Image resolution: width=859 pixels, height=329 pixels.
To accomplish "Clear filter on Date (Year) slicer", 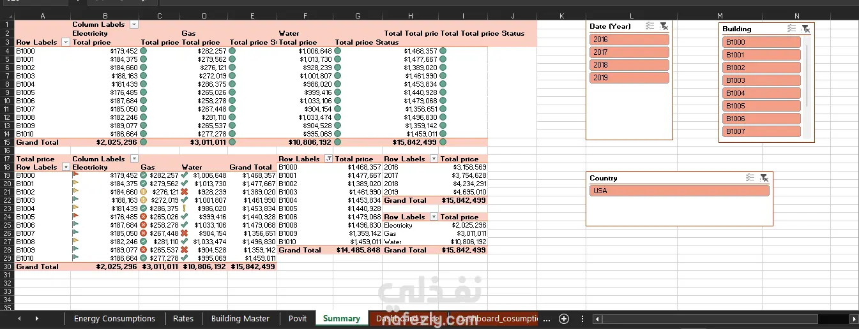I will [x=664, y=26].
